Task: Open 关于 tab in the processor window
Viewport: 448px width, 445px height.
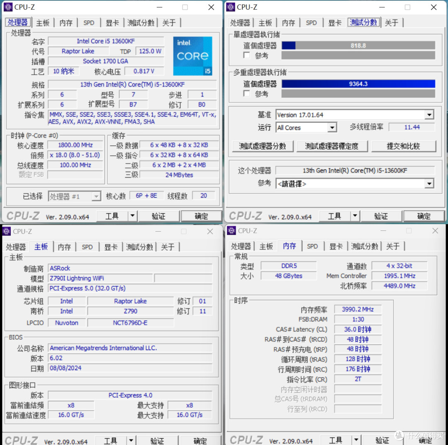Action: [169, 23]
